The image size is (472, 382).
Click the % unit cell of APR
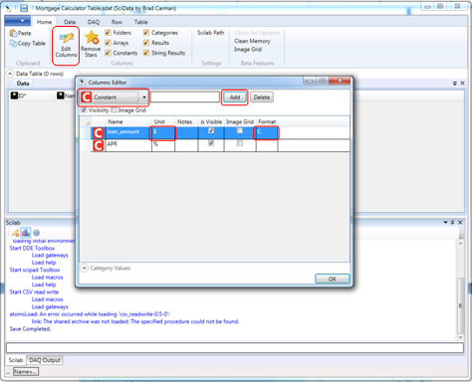163,145
